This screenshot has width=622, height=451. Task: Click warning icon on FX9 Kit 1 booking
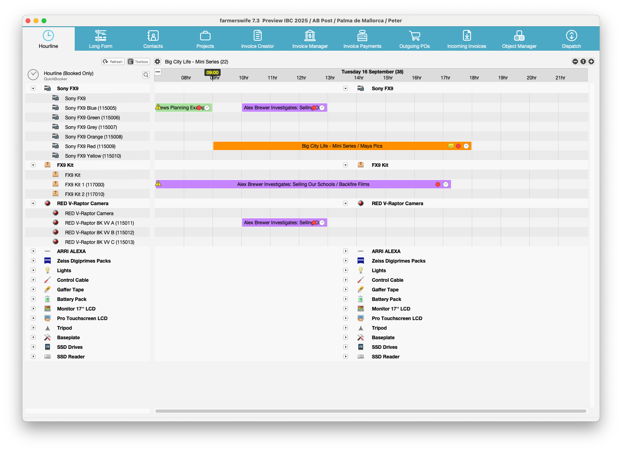(158, 184)
